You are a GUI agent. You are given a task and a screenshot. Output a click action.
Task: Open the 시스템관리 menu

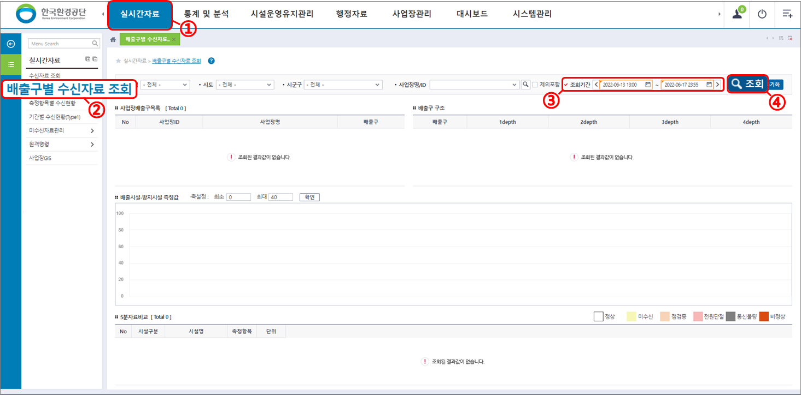(533, 14)
